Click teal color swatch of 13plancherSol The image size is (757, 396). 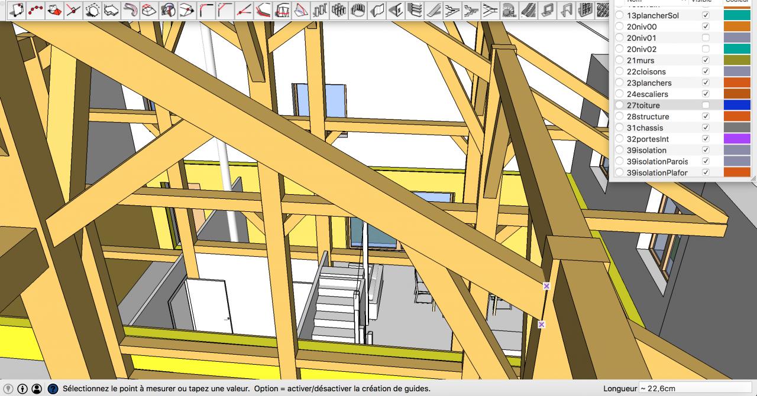(x=737, y=15)
